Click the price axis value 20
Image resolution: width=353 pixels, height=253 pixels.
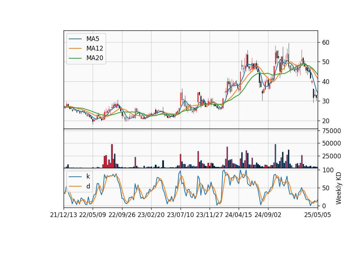326,121
